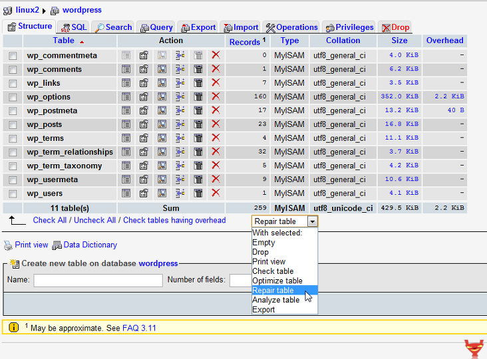This screenshot has width=487, height=359.
Task: Click the Search icon for wp_options
Action: click(162, 97)
